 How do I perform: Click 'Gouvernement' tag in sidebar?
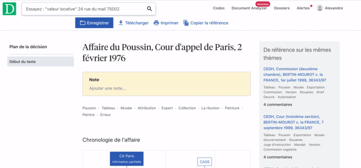tap(275, 140)
